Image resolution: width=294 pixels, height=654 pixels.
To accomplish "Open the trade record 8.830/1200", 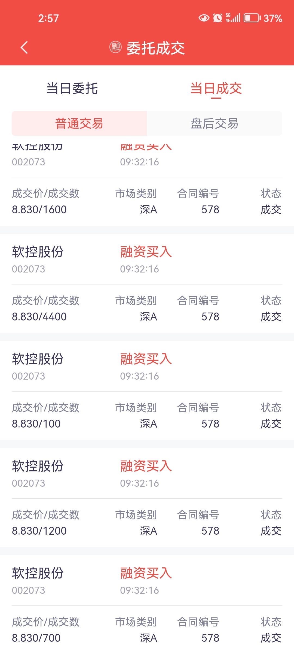I will pyautogui.click(x=147, y=498).
